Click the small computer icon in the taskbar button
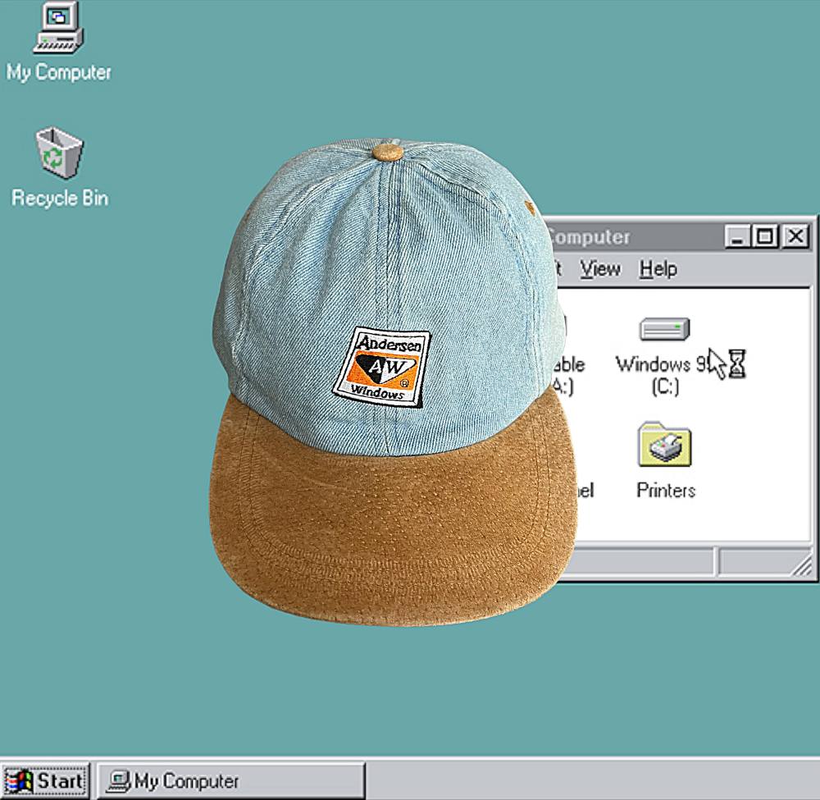This screenshot has width=820, height=800. [x=118, y=780]
